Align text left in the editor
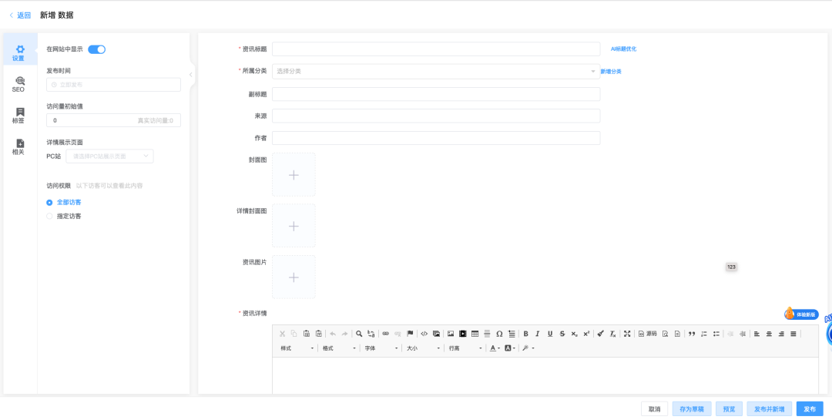 click(757, 334)
